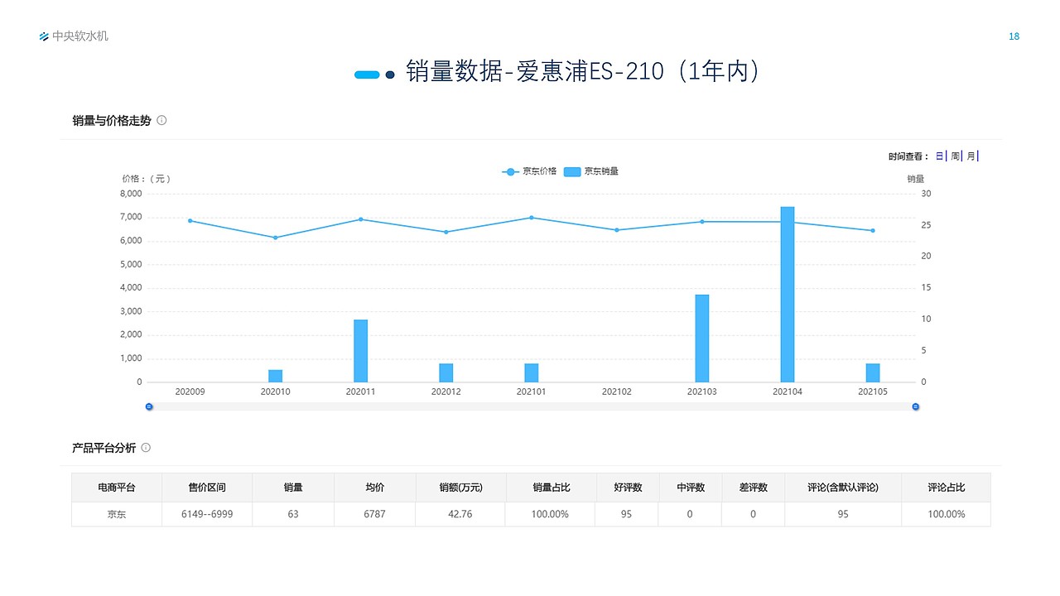Viewport: 1060px width, 596px height.
Task: Click the 202102 price line point
Action: click(617, 230)
